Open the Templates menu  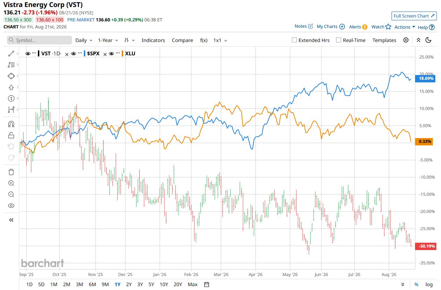click(384, 40)
